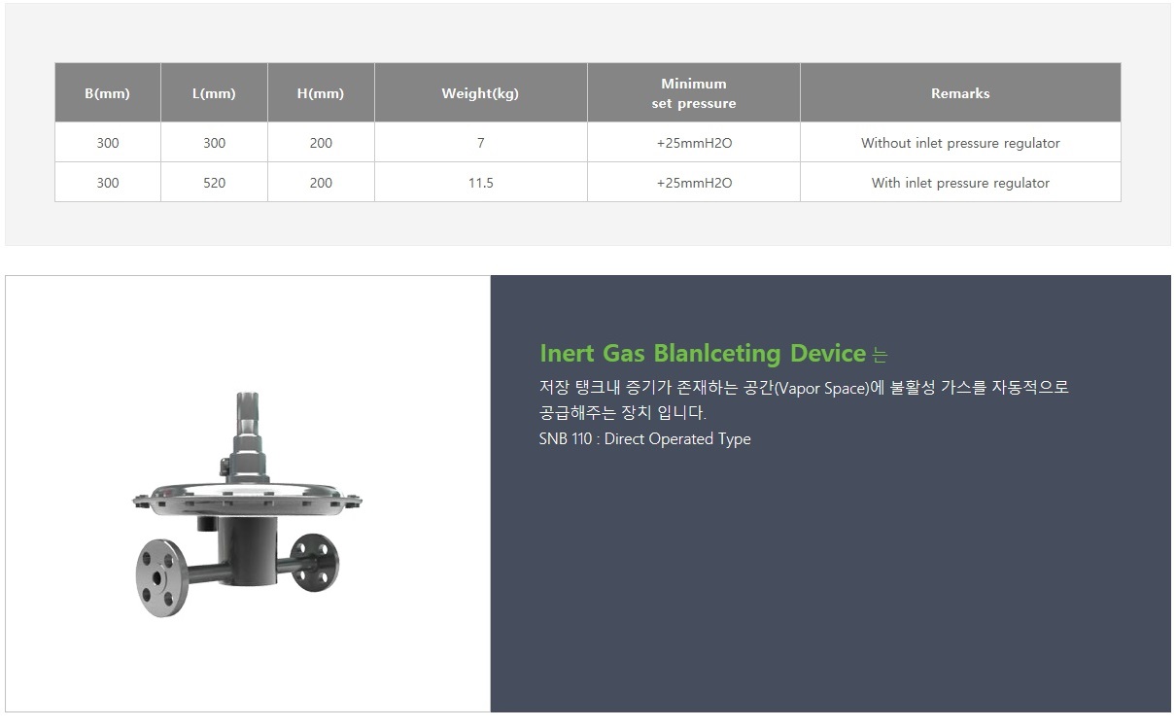Click the Korean description mentioning Vapor Space
1176x728 pixels.
[x=803, y=387]
